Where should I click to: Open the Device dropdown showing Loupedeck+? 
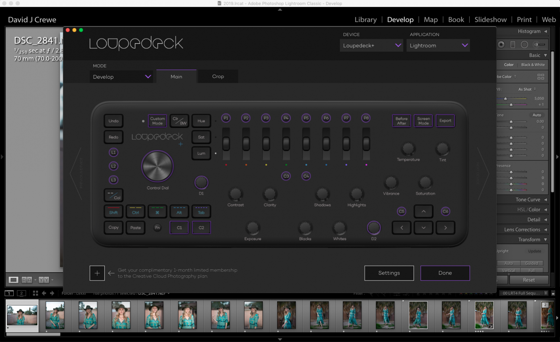coord(371,45)
